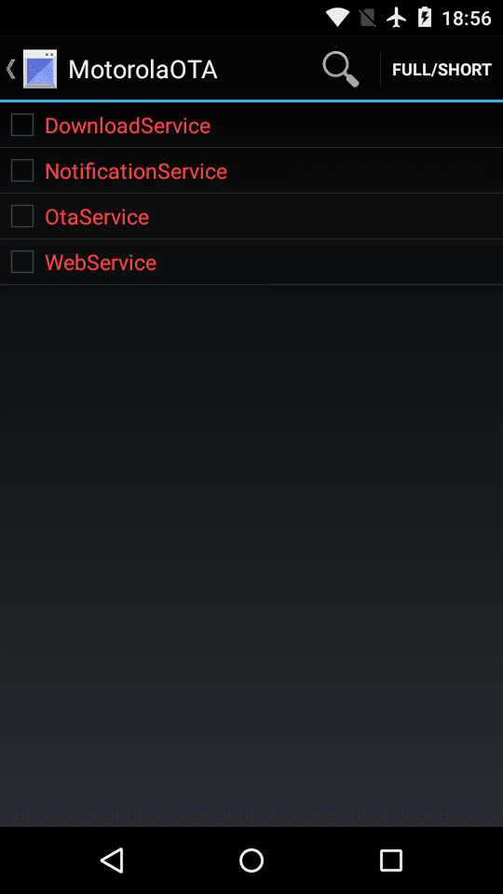Viewport: 503px width, 894px height.
Task: Tap the WebService service name
Action: [101, 263]
